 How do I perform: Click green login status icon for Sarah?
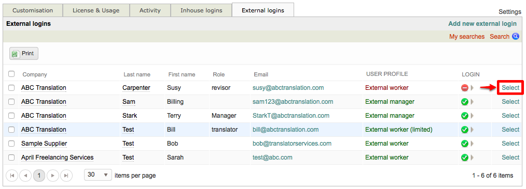pyautogui.click(x=465, y=157)
